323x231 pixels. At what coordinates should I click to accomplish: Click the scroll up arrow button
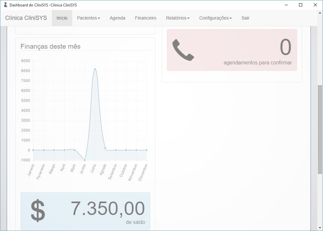pos(320,13)
